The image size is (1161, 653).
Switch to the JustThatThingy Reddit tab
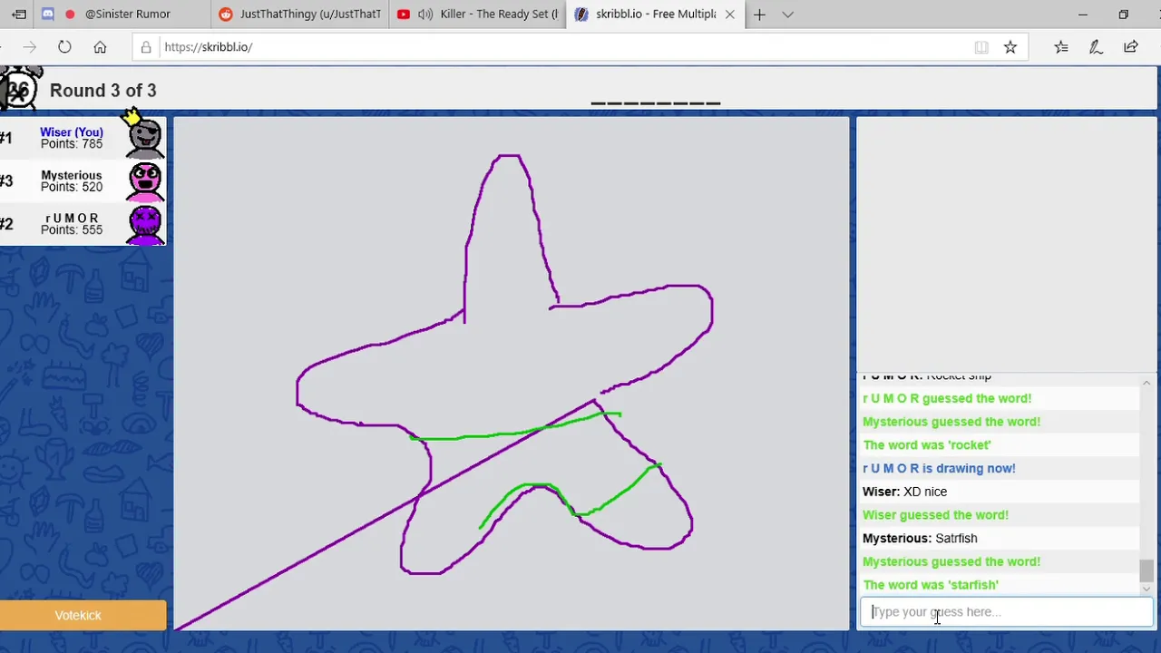pos(299,15)
